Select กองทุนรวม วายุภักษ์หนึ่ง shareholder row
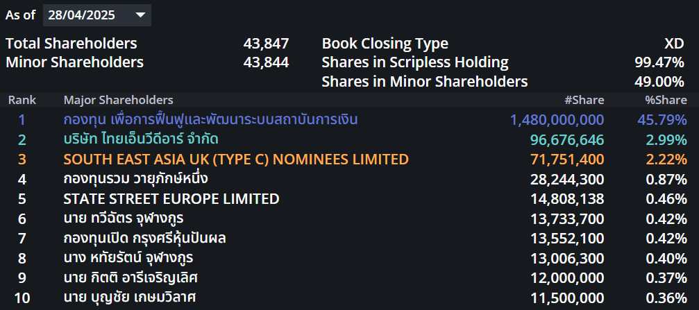This screenshot has height=310, width=699. click(x=350, y=179)
